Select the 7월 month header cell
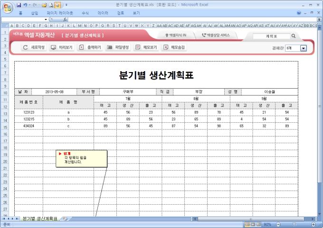Image resolution: width=323 pixels, height=228 pixels. [128, 99]
